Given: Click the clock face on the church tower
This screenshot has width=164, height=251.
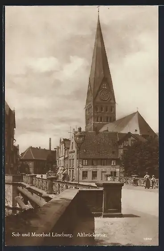Looking at the screenshot, I should [105, 95].
